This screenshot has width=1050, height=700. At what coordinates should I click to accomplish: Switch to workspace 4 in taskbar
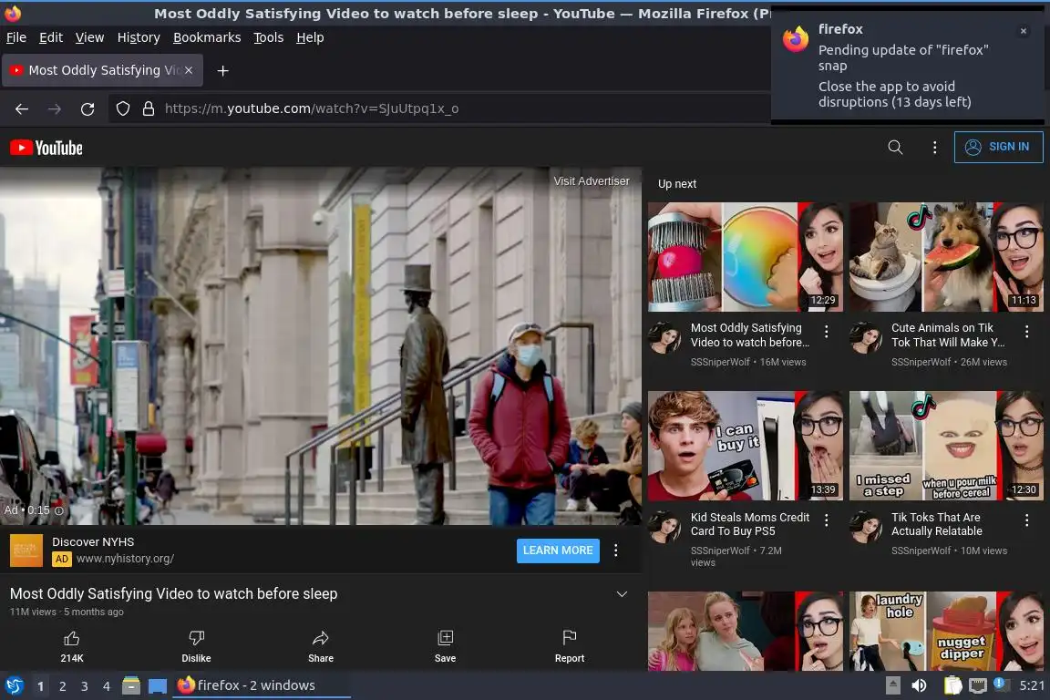pos(107,686)
